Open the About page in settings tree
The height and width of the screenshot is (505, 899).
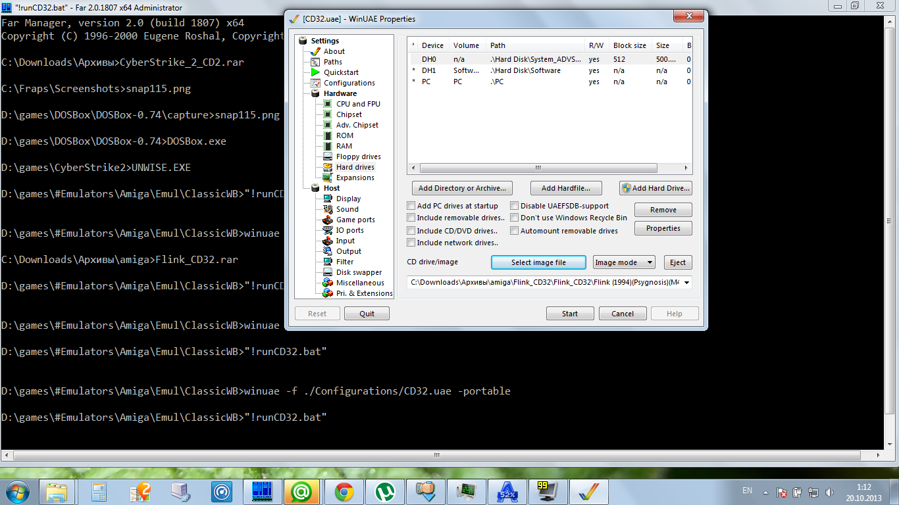coord(334,51)
